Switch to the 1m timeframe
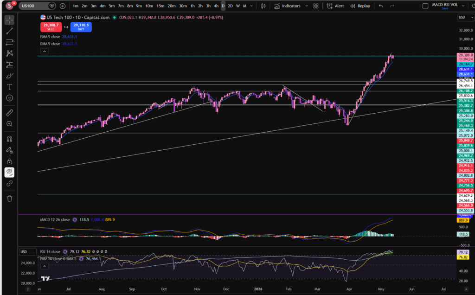The width and height of the screenshot is (475, 295). tap(76, 6)
